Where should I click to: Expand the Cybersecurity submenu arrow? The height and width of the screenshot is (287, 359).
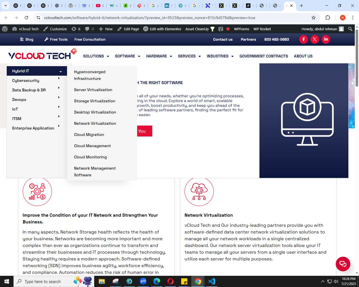click(59, 78)
